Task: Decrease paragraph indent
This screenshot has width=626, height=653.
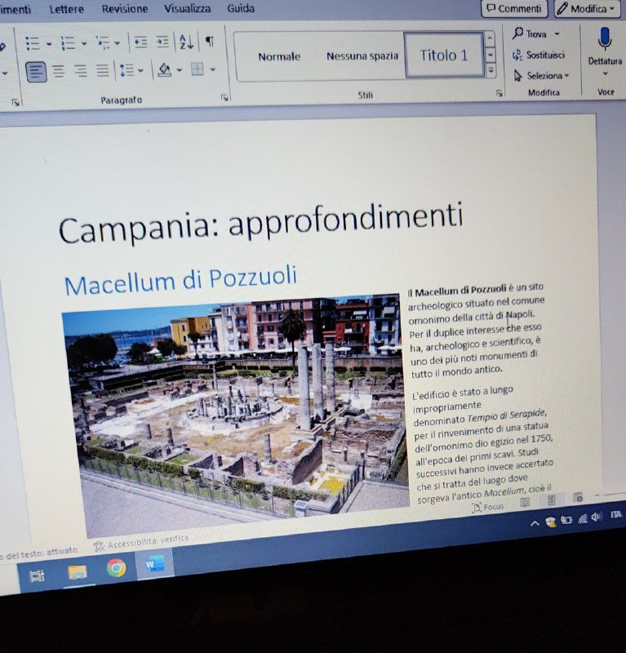Action: point(140,42)
